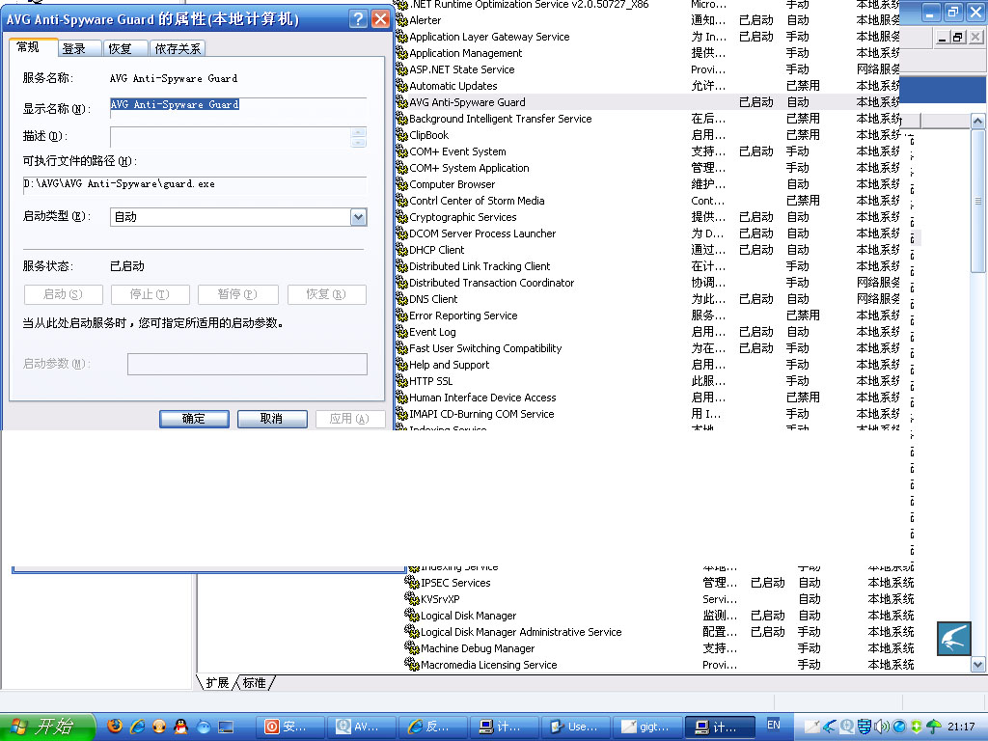Open the 开始 Start menu
This screenshot has height=741, width=988.
(x=47, y=727)
